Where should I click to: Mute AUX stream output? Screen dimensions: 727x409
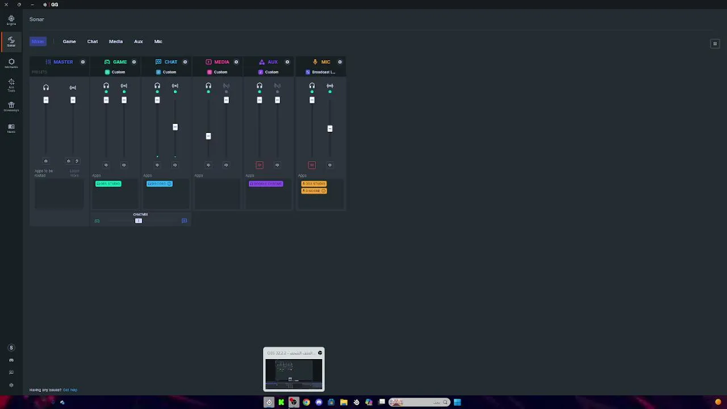coord(277,165)
